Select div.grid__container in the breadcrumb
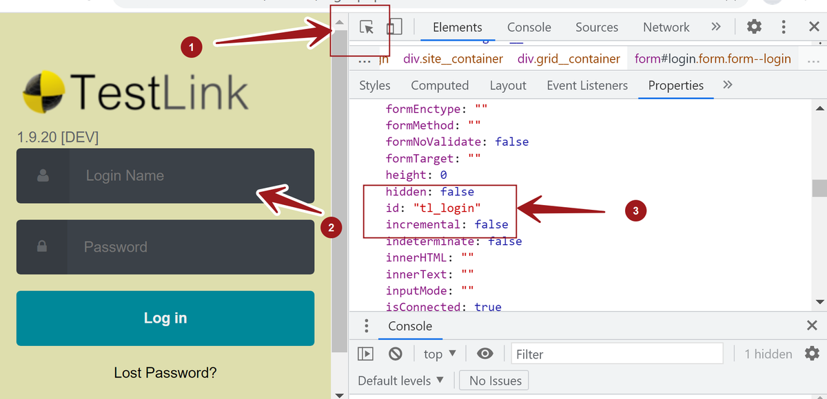Image resolution: width=827 pixels, height=399 pixels. (569, 58)
